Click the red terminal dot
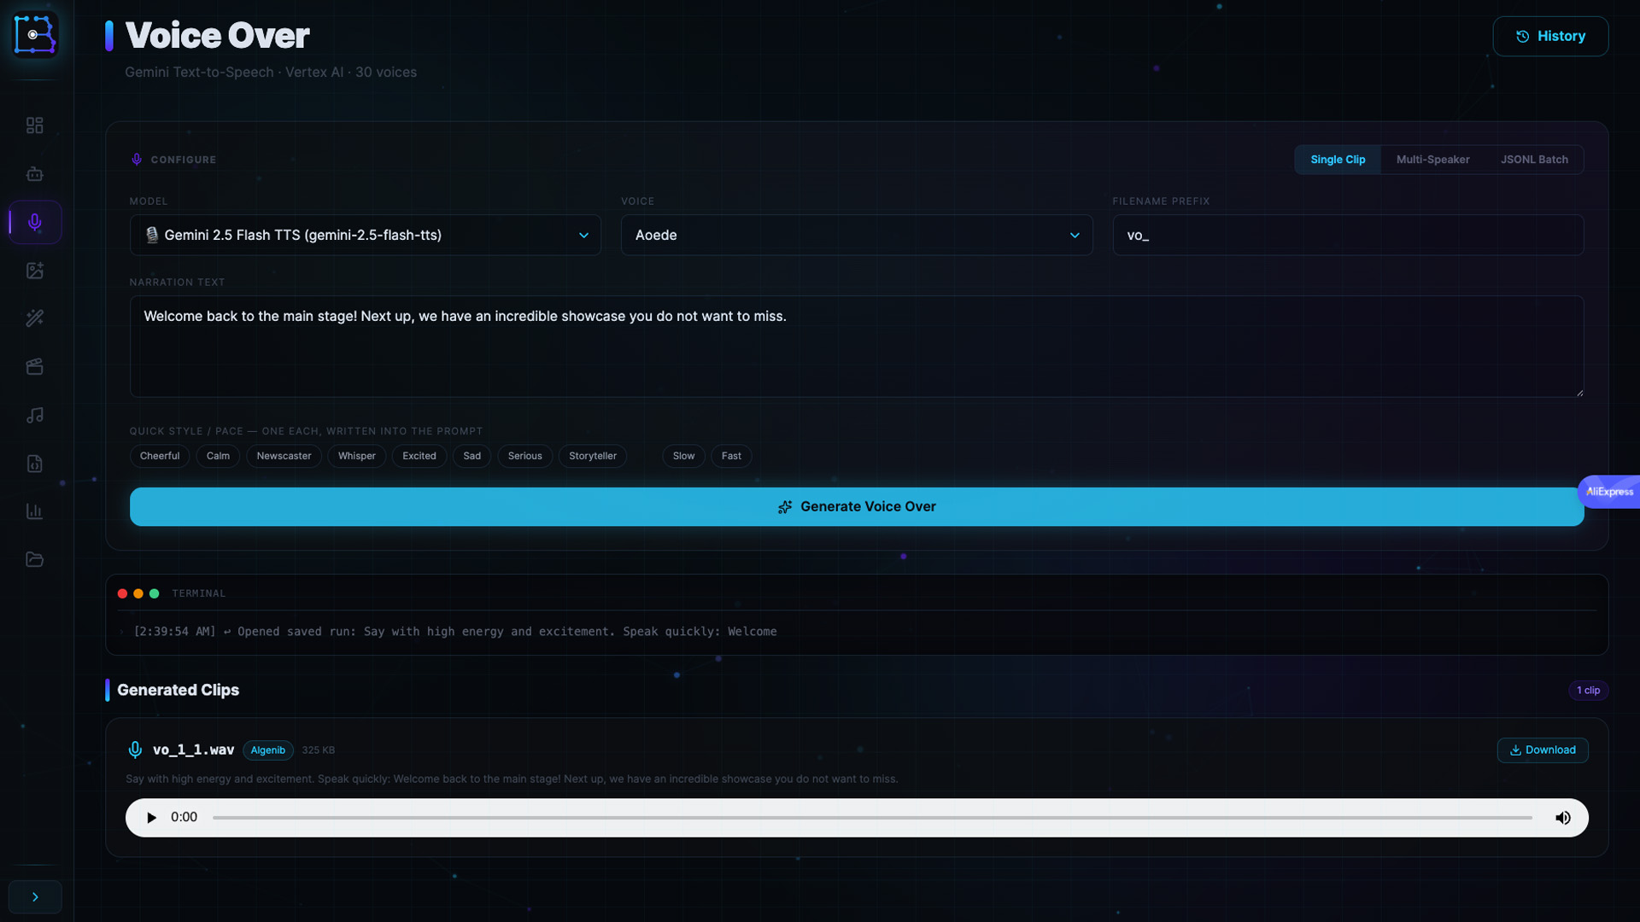Screen dimensions: 1640x922 (x=122, y=593)
